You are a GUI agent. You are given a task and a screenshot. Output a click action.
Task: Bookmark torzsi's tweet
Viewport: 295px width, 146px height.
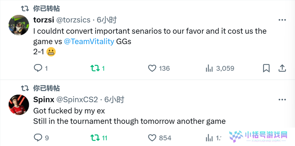pyautogui.click(x=266, y=68)
